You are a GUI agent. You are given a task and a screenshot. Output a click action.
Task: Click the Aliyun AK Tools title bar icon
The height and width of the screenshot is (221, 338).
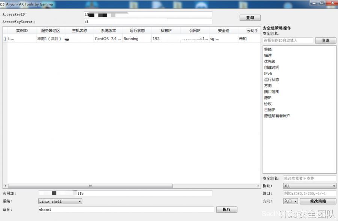(2, 4)
